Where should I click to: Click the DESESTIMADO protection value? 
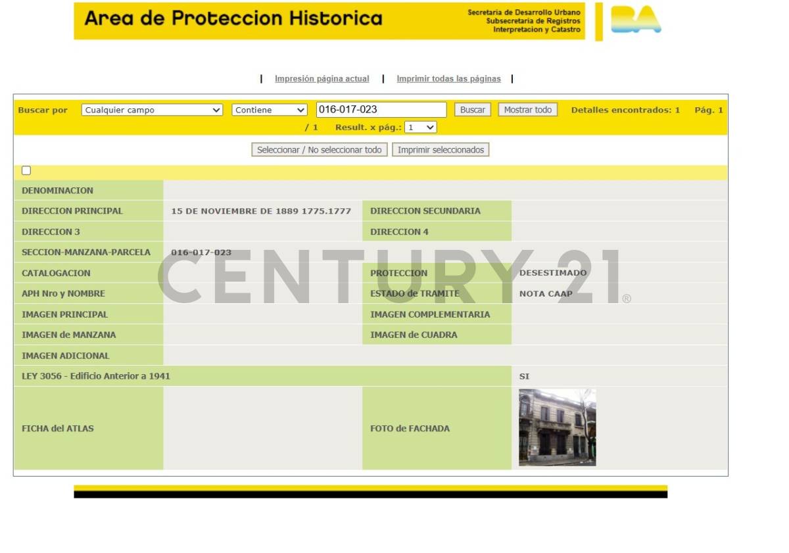tap(552, 273)
